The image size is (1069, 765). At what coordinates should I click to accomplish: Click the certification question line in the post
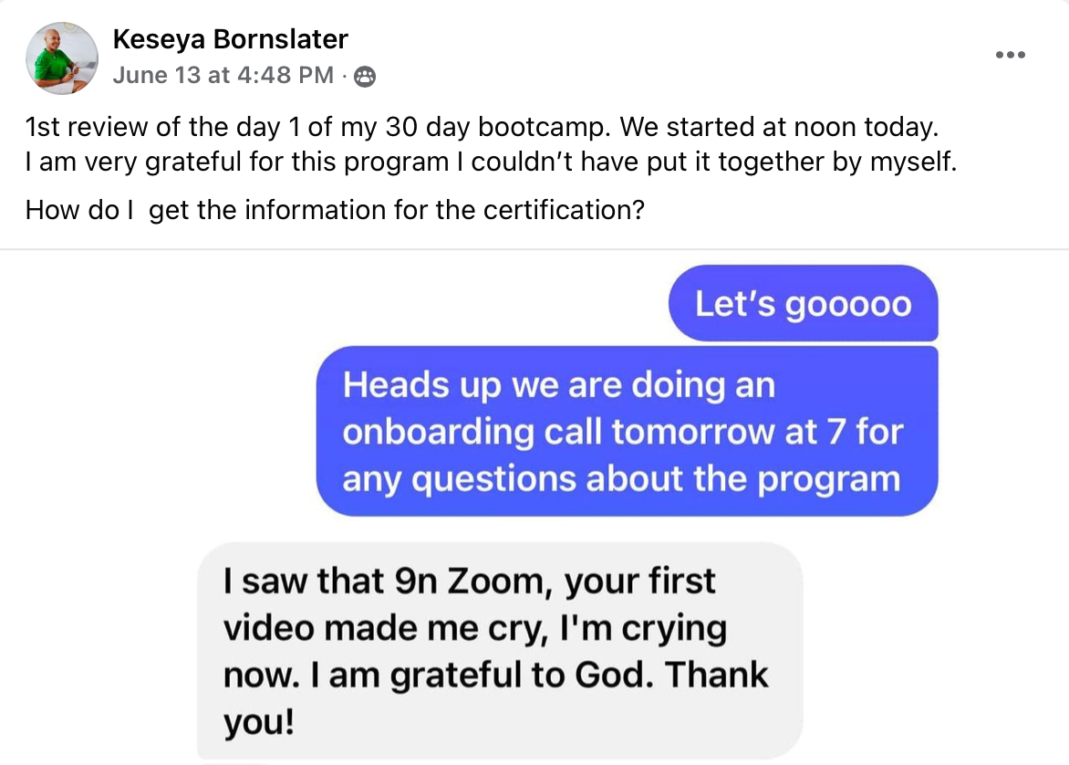[x=335, y=210]
